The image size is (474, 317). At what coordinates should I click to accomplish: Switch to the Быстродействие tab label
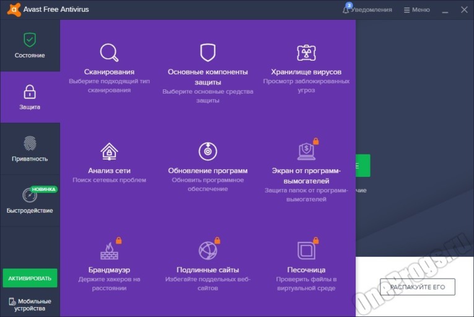click(30, 211)
